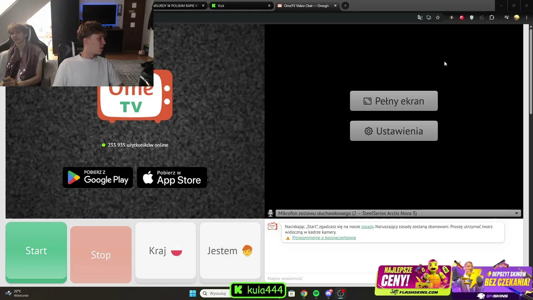Open the red circular browser extension
Viewport: 533px width, 300px height.
tap(461, 17)
